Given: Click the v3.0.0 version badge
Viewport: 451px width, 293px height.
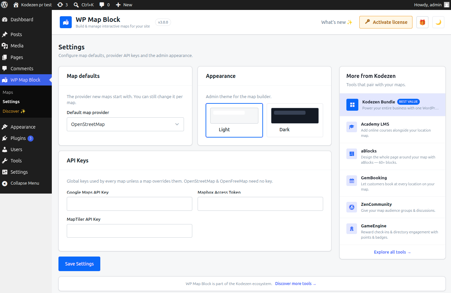Looking at the screenshot, I should 163,22.
